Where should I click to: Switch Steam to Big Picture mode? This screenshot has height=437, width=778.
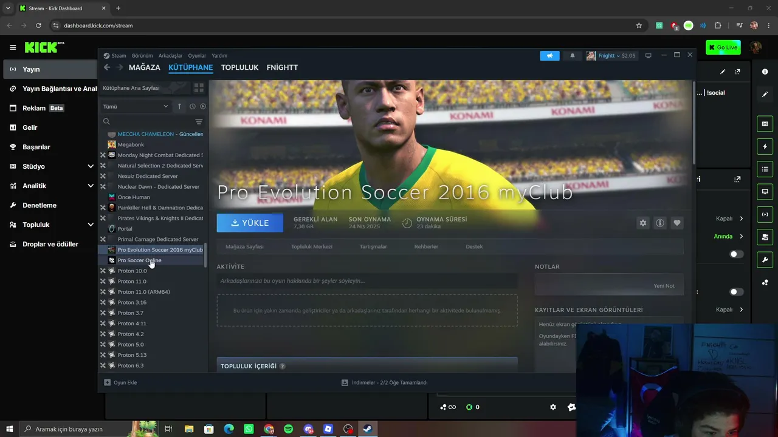point(649,56)
